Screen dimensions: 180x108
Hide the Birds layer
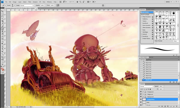(x=141, y=102)
